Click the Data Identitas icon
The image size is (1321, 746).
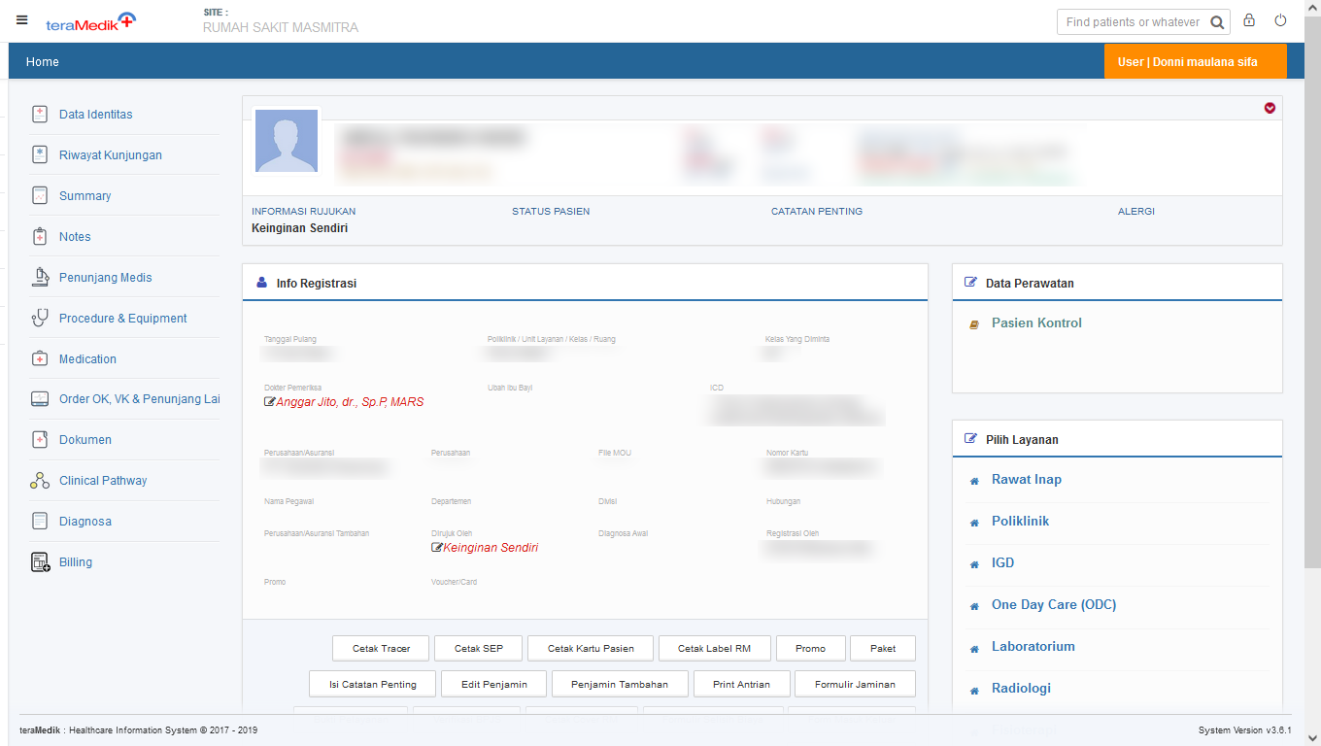pyautogui.click(x=40, y=115)
